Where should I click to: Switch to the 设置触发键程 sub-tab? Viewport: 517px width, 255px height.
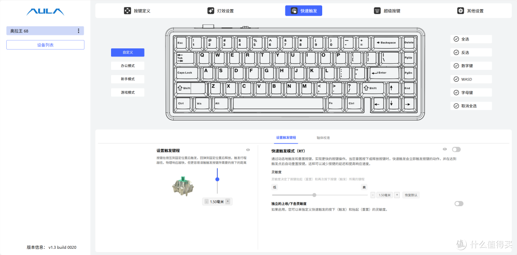point(286,138)
